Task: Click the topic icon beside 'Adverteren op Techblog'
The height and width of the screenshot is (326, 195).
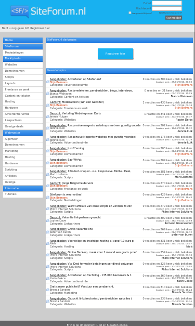Action: click(x=48, y=278)
